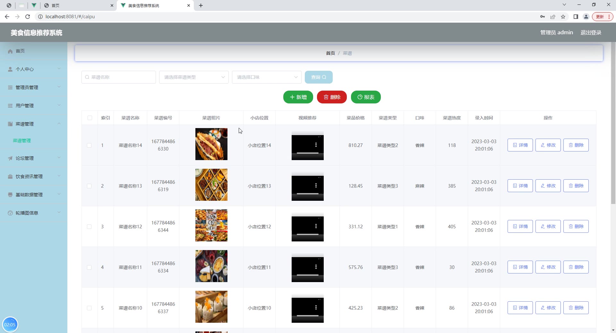The image size is (616, 333).
Task: Click the 菜谱名称 search input field
Action: point(119,77)
